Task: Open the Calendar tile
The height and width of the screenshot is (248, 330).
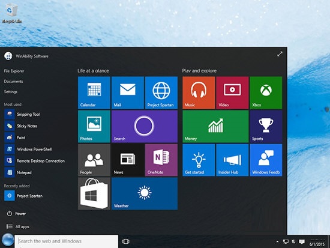Action: 94,92
